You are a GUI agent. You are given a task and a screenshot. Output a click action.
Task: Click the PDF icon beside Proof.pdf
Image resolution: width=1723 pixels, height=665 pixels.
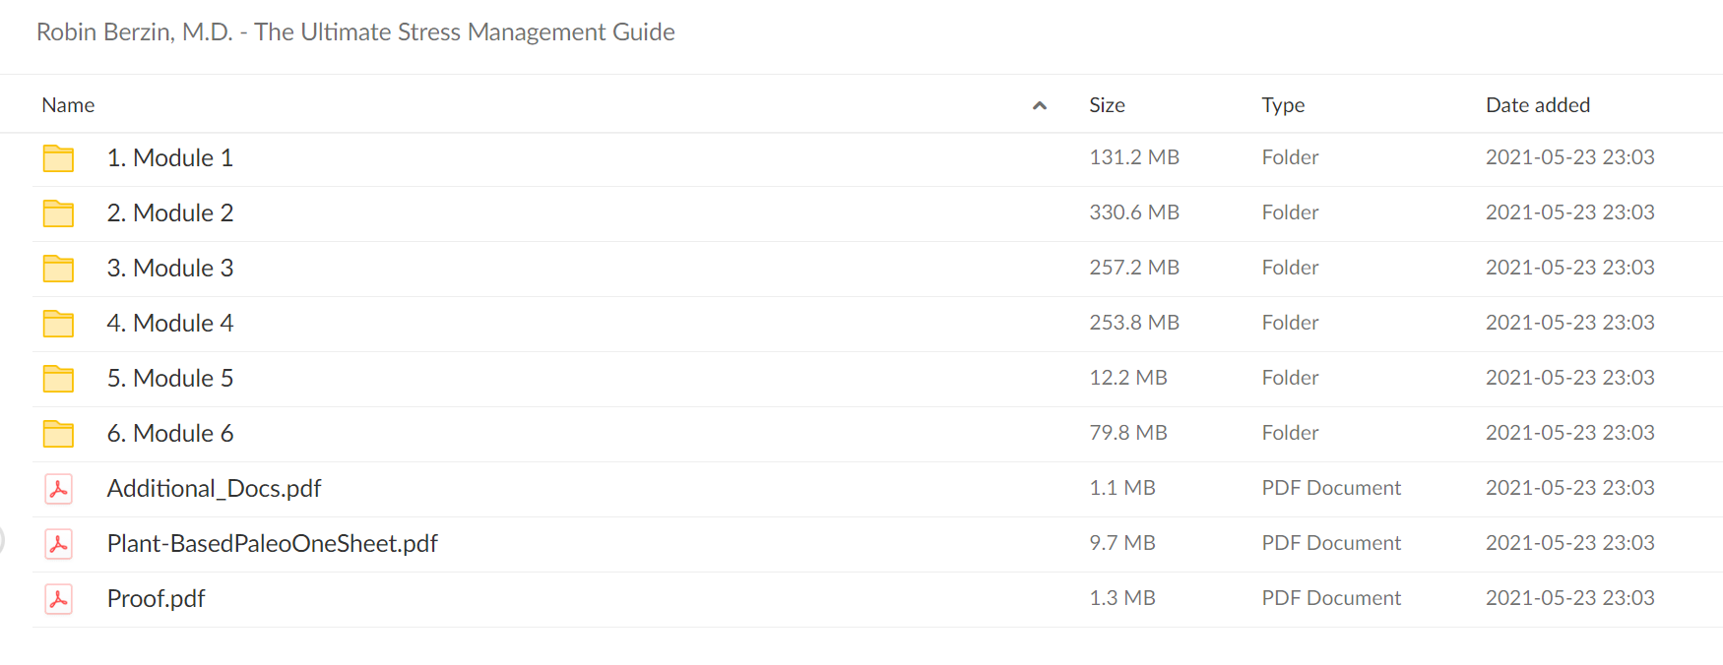click(x=58, y=599)
